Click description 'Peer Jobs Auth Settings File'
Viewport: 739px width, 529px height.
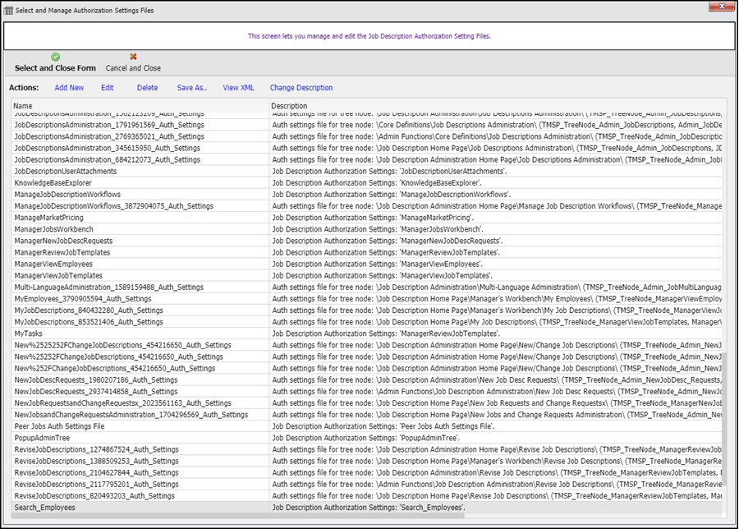pyautogui.click(x=495, y=426)
